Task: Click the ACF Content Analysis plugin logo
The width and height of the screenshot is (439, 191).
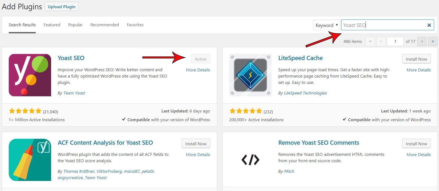Action: 30,160
